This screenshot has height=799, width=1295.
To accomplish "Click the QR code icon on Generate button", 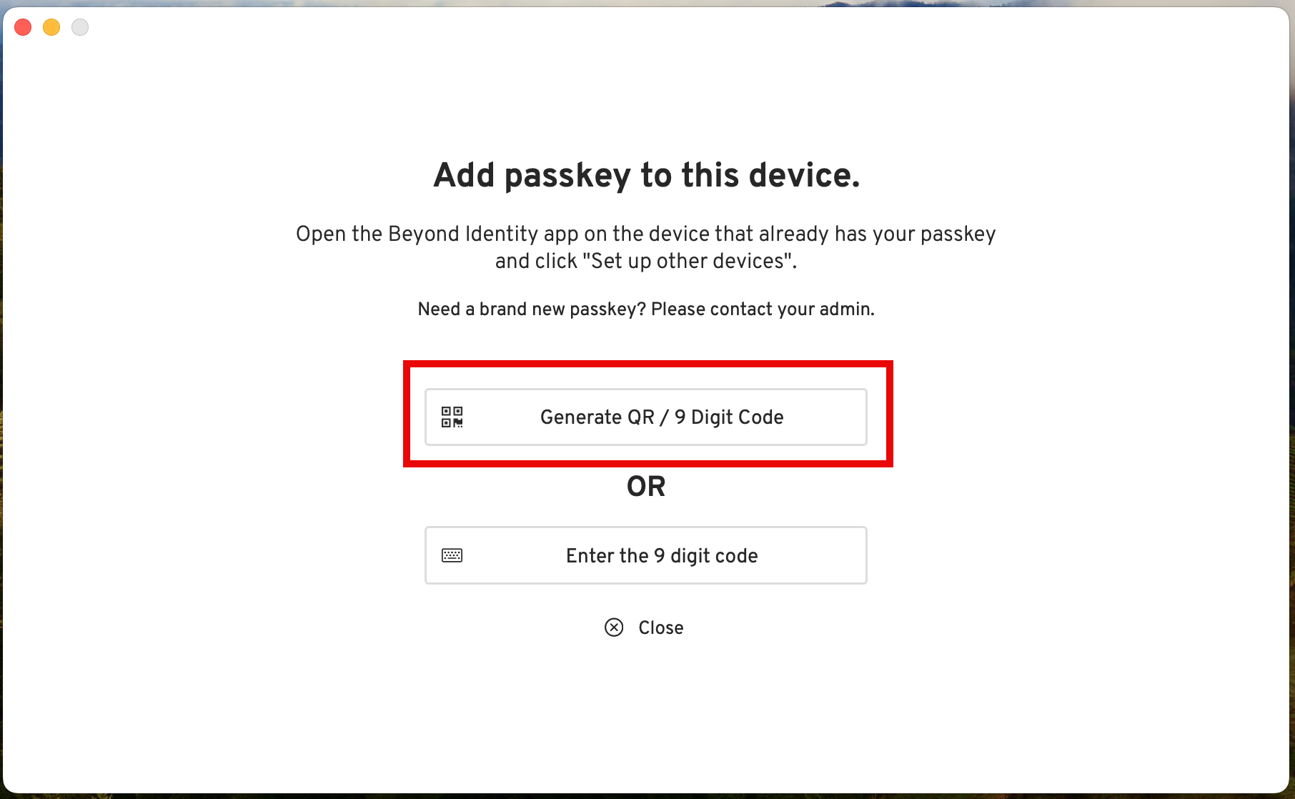I will (x=452, y=417).
